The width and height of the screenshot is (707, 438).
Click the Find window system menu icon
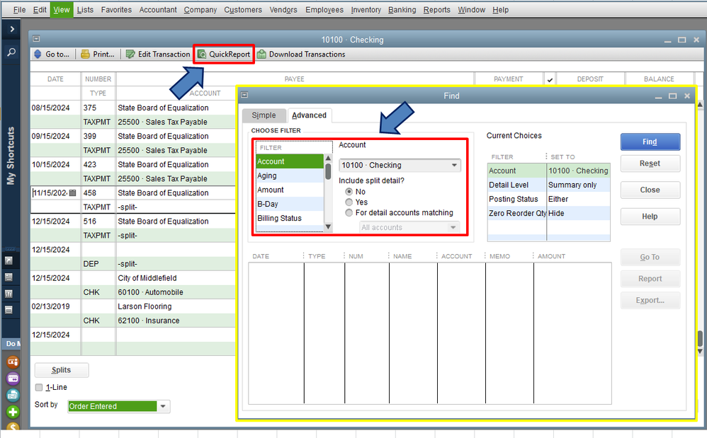(x=244, y=95)
